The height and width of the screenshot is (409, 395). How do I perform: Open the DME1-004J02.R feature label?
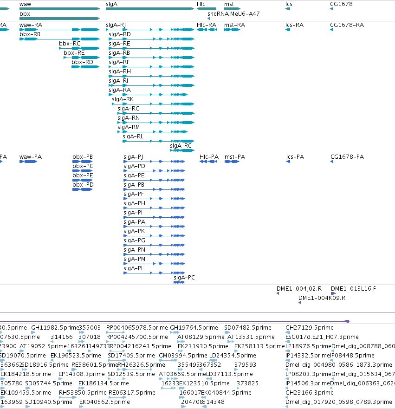tap(299, 289)
